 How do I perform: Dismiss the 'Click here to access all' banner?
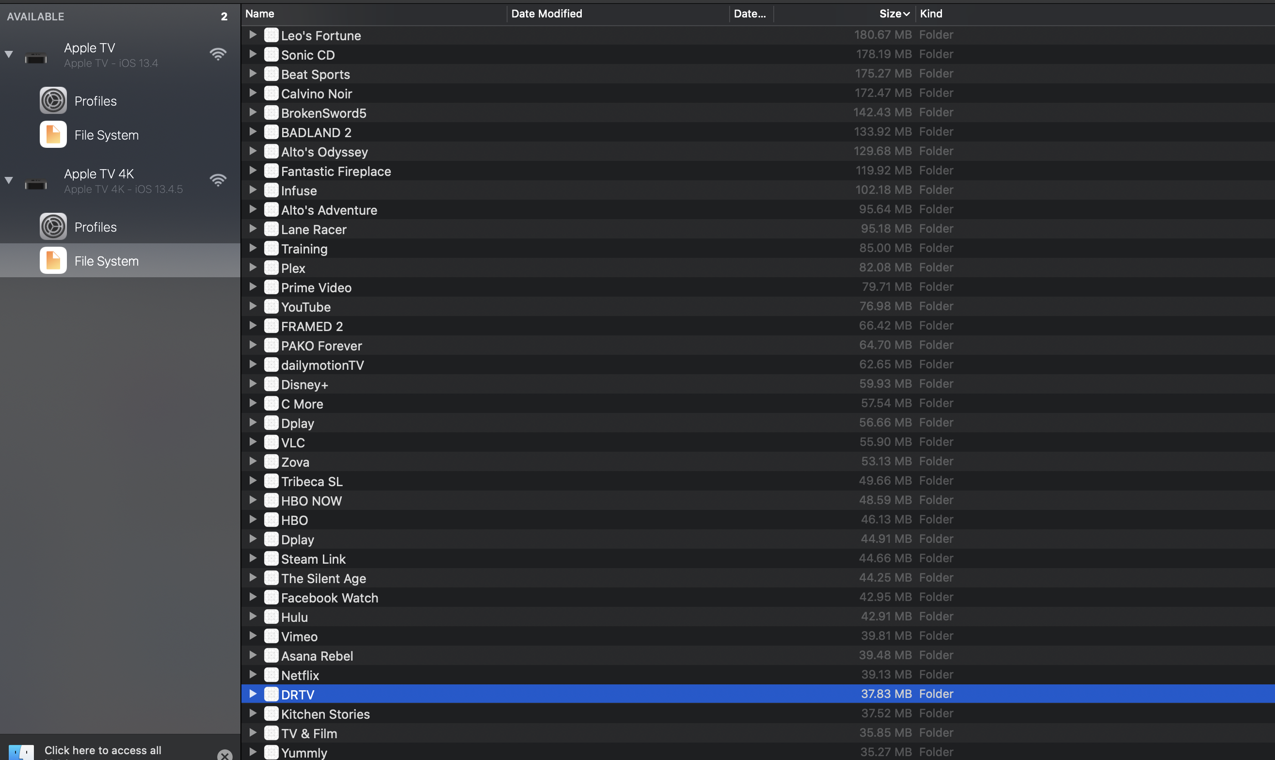[224, 754]
